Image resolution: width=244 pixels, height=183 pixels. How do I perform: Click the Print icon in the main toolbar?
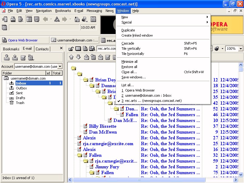click(13, 19)
